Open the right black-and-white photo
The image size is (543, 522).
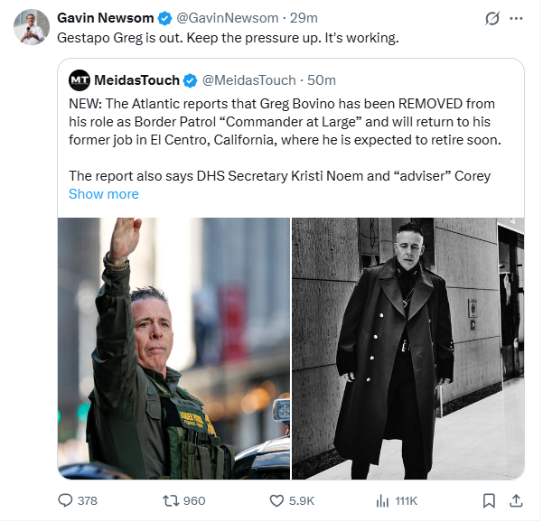(x=407, y=348)
